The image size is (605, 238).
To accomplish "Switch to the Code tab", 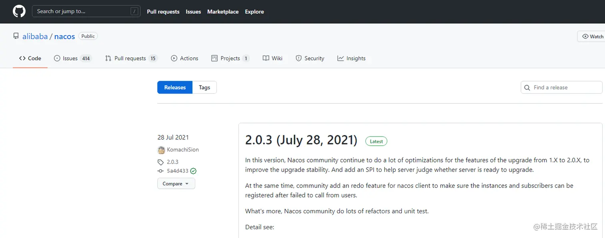I will pyautogui.click(x=30, y=58).
